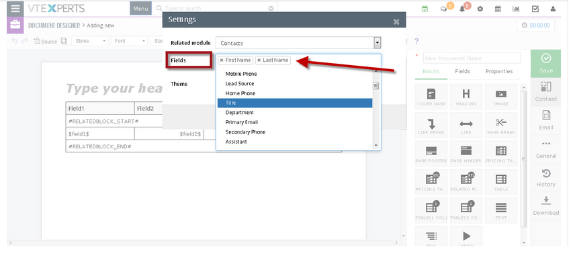Expand the Font dropdown in toolbar
Image resolution: width=579 pixels, height=253 pixels.
[129, 41]
